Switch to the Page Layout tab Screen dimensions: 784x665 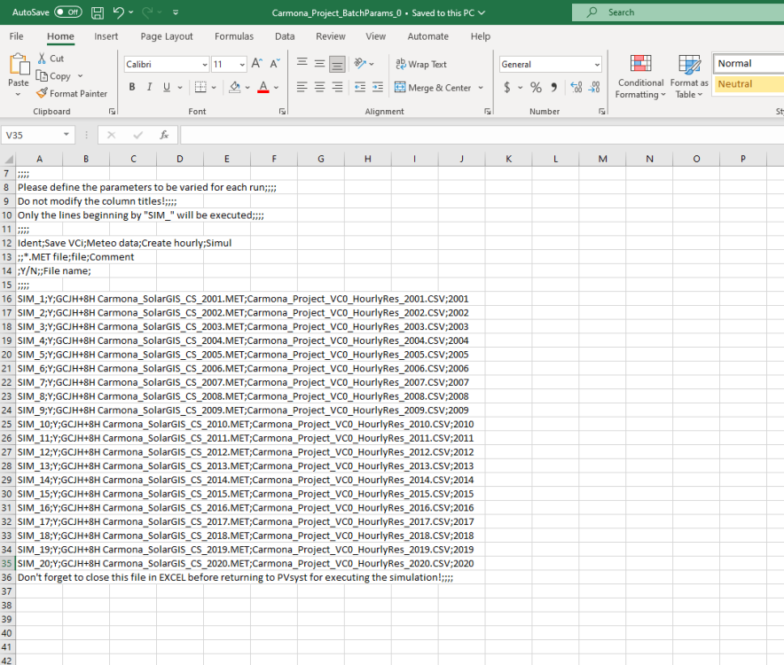point(167,36)
